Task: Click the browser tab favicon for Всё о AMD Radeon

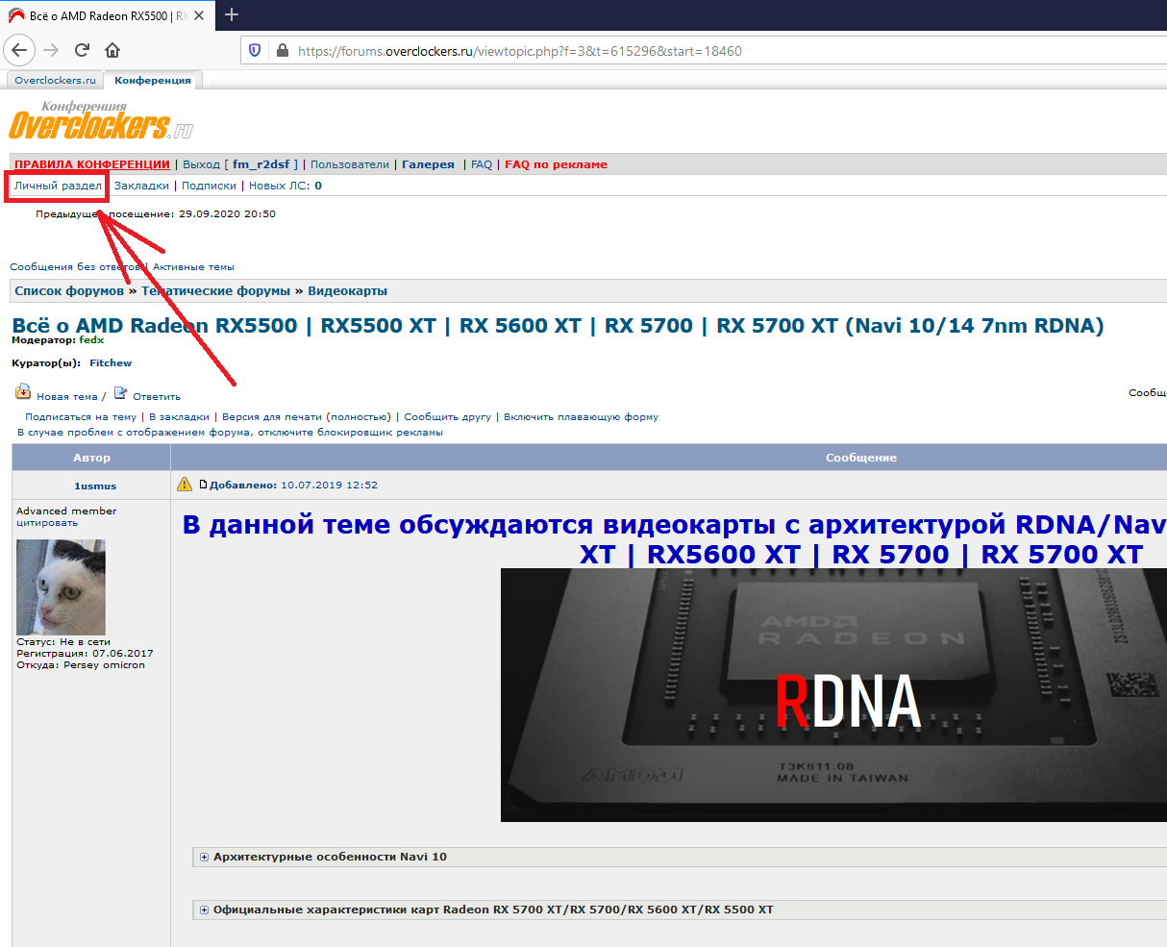Action: pos(16,15)
